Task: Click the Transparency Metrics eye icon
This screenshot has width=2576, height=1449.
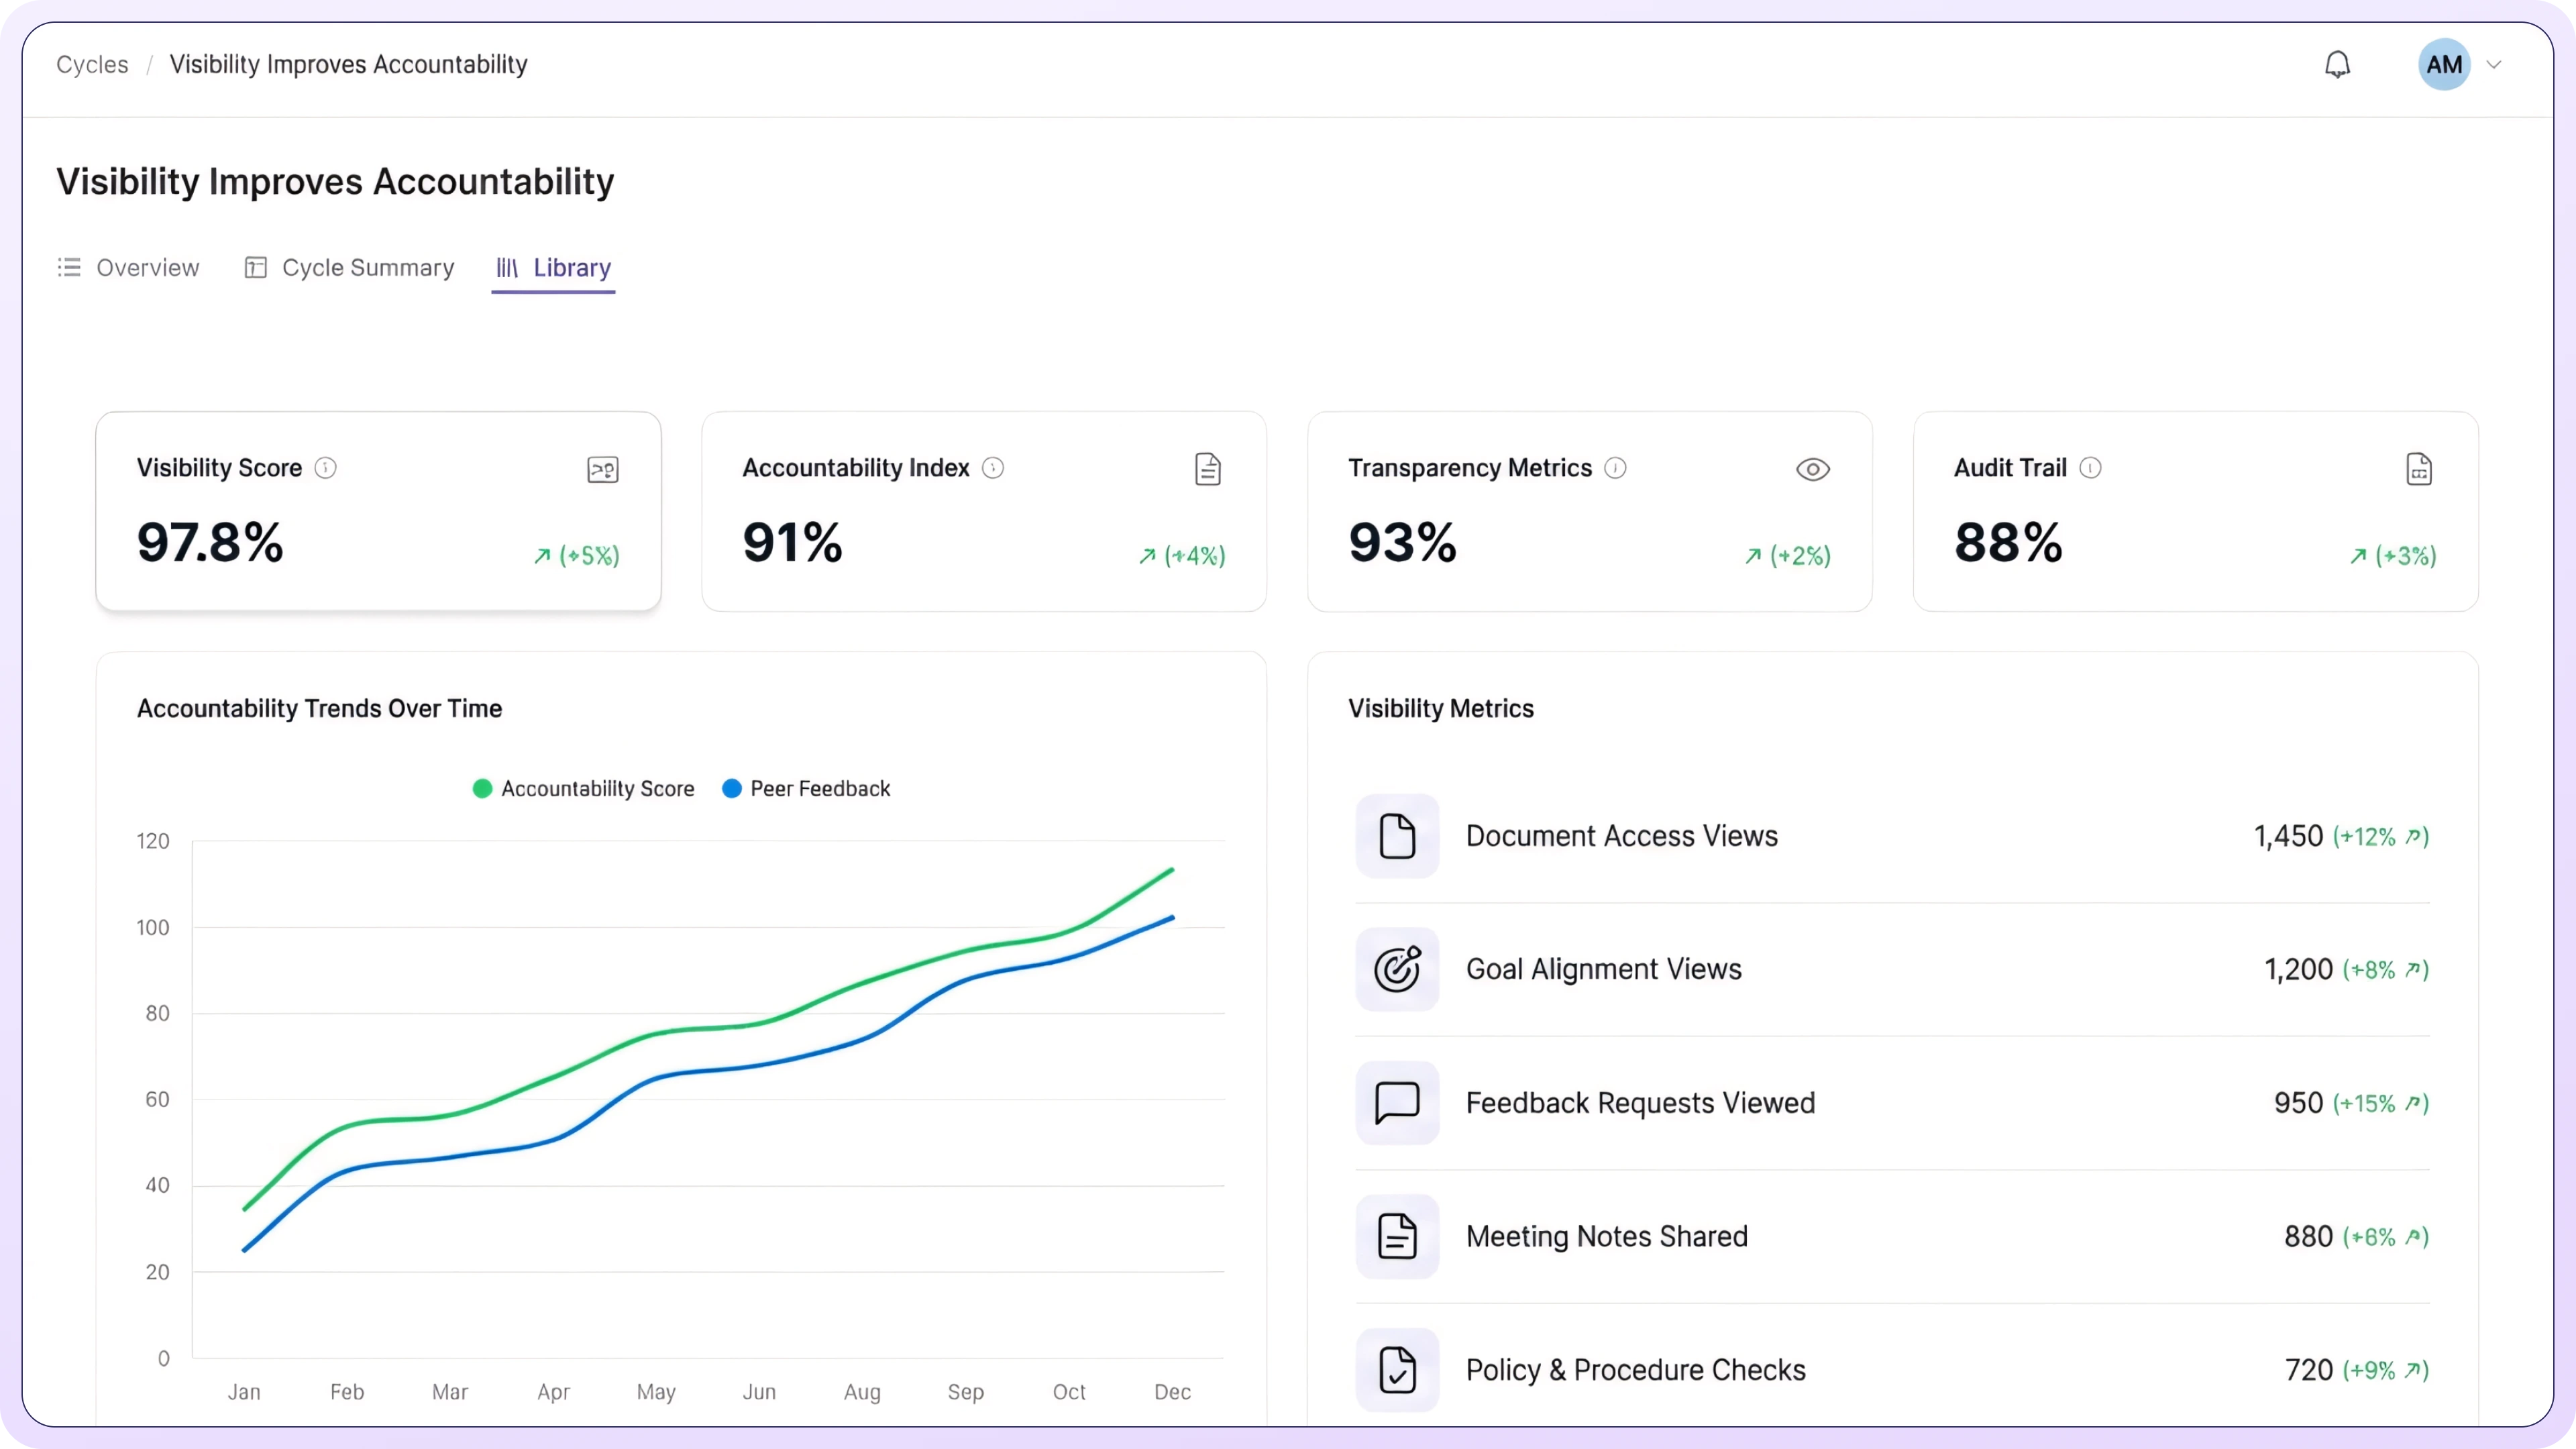Action: pos(1812,470)
